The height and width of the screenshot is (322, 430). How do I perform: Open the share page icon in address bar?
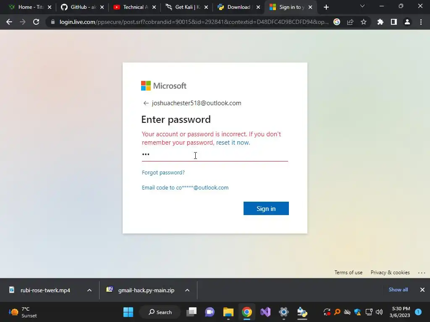pos(350,22)
